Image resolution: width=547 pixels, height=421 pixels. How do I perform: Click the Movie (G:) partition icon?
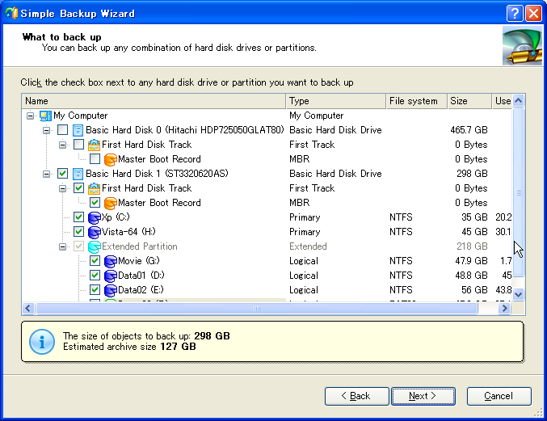[110, 261]
